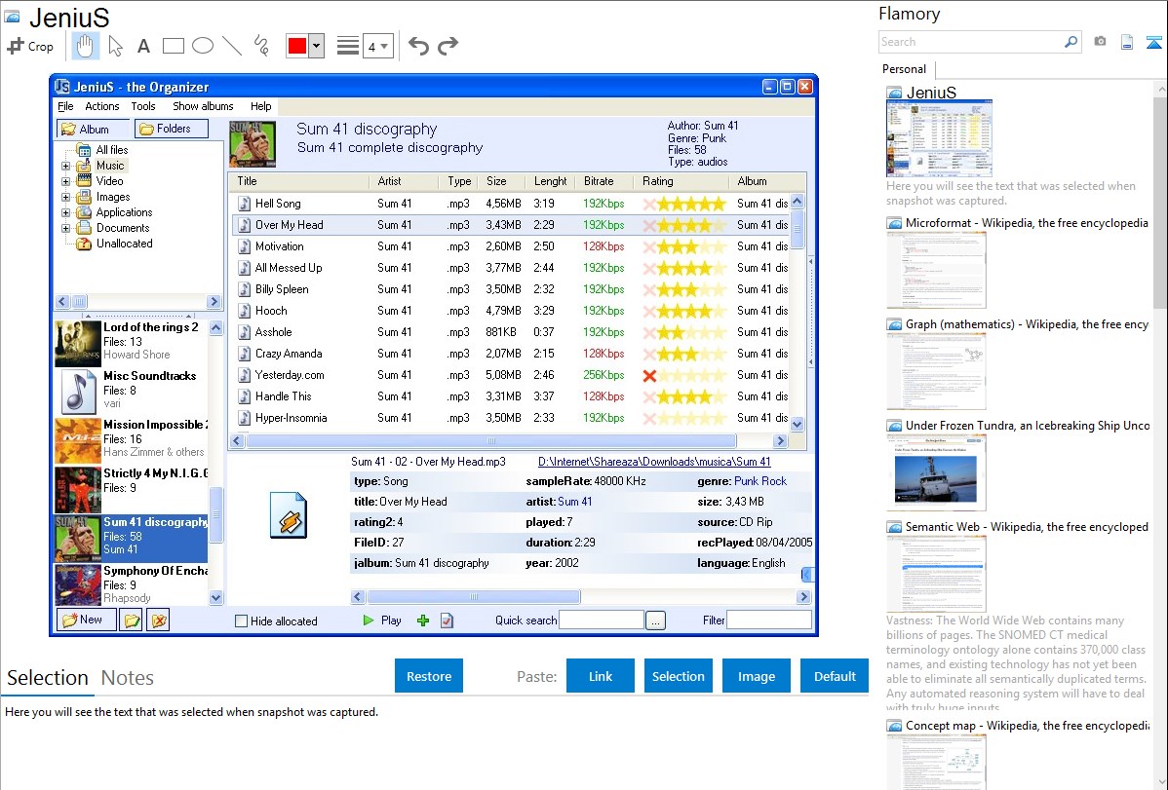
Task: Open the Help menu
Action: click(x=260, y=106)
